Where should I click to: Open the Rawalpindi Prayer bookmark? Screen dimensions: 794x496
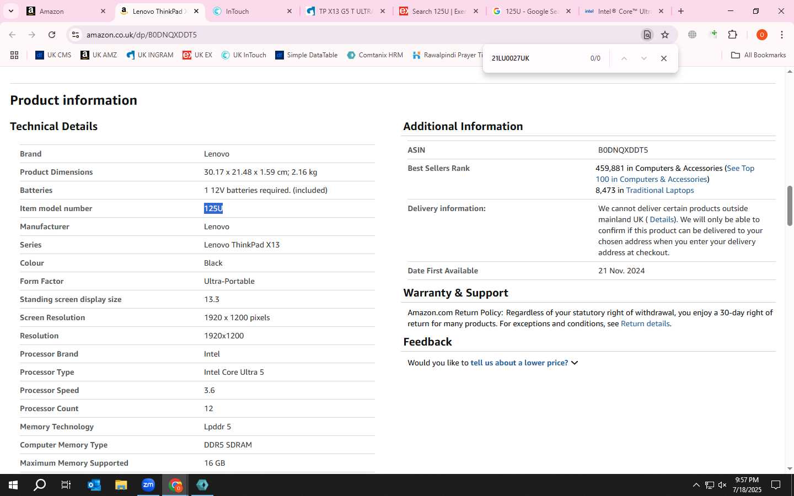click(x=448, y=55)
